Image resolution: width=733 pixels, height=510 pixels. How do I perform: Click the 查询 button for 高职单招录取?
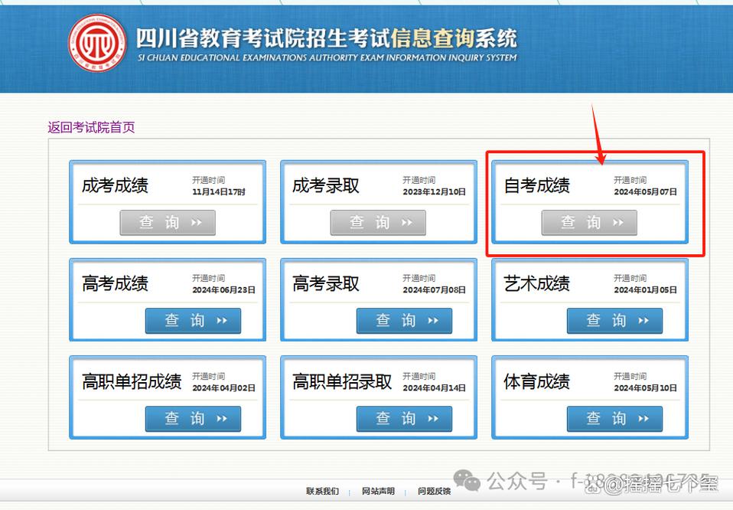[x=404, y=419]
